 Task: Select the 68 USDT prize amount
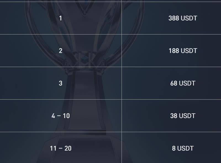183,83
